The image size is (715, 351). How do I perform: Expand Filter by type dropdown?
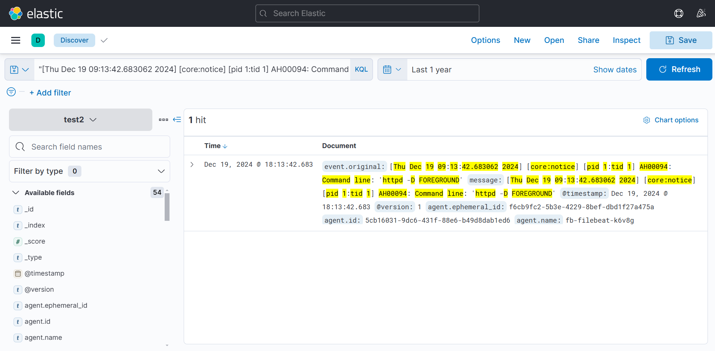pyautogui.click(x=90, y=171)
